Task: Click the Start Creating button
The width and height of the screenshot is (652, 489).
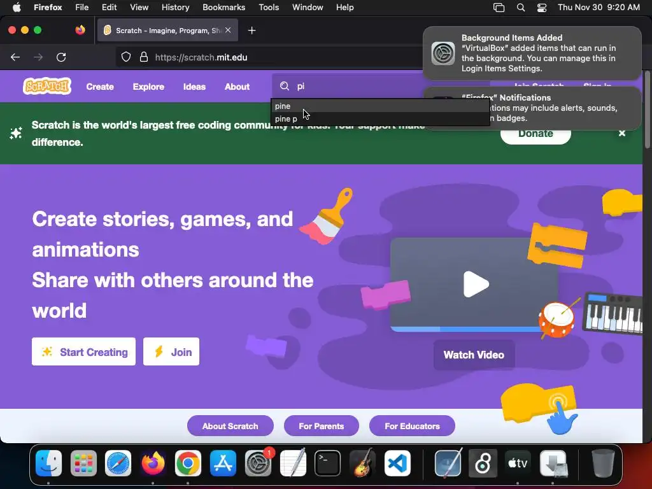Action: click(x=83, y=351)
